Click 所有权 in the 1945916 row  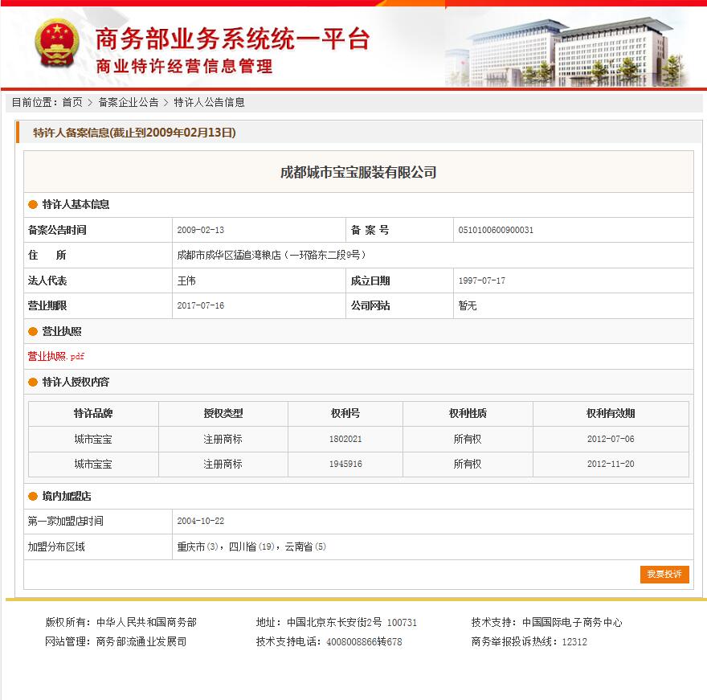point(468,464)
